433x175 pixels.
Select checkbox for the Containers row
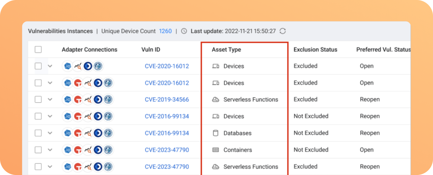pos(38,150)
